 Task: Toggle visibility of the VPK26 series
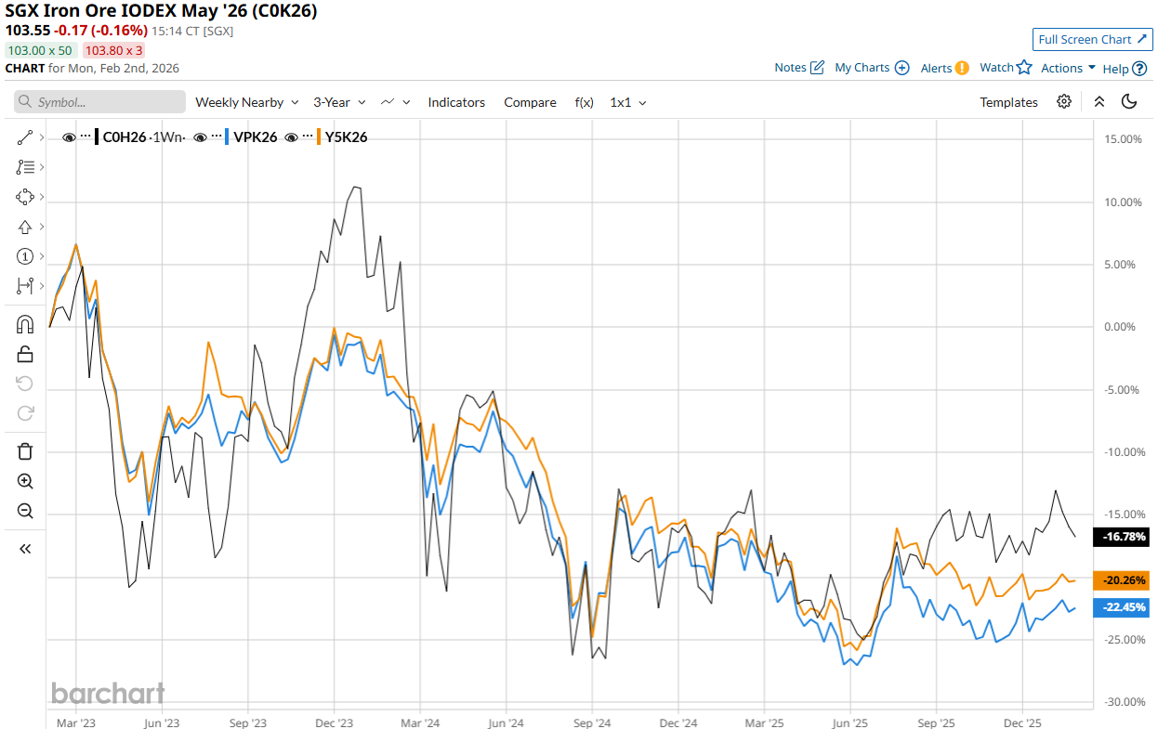(201, 137)
